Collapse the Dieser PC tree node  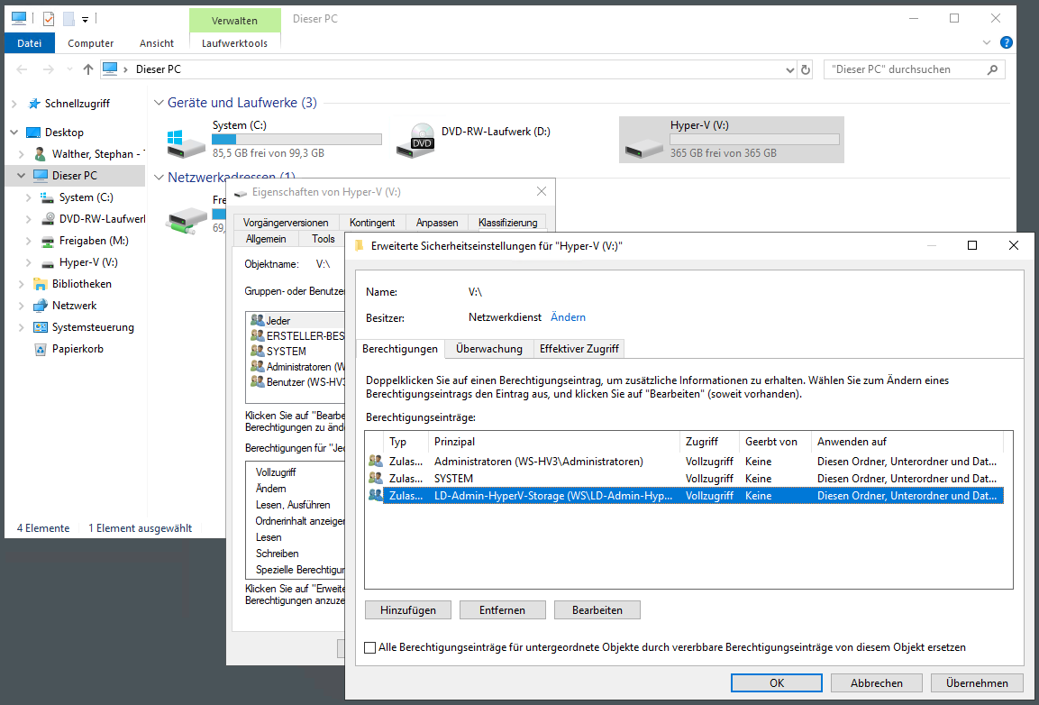point(22,176)
